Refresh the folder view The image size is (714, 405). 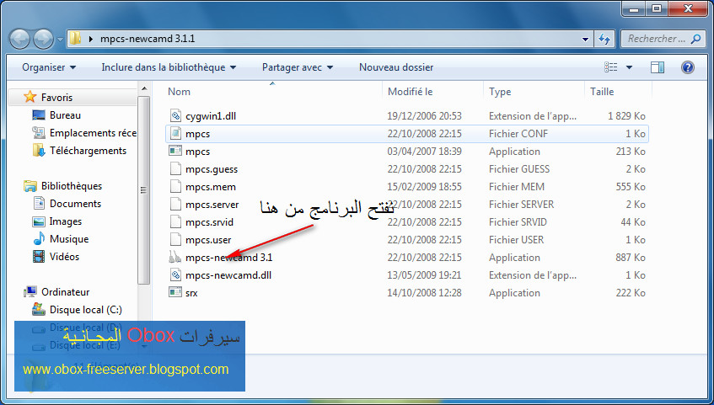point(604,39)
